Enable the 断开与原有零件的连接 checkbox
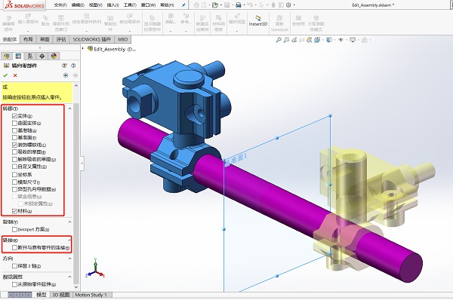The image size is (453, 300). [15, 247]
